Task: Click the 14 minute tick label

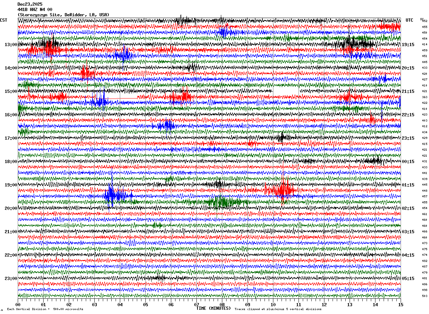Action: 375,304
